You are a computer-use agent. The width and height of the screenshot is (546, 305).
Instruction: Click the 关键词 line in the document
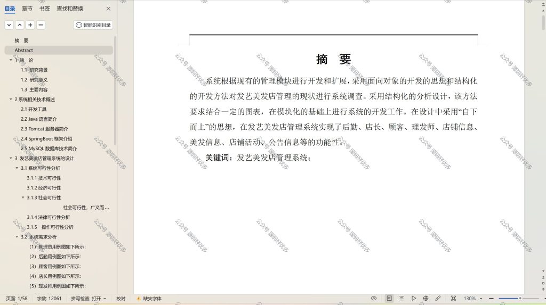click(258, 158)
